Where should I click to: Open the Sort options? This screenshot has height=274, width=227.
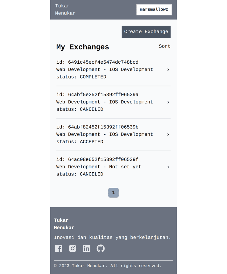pyautogui.click(x=165, y=46)
